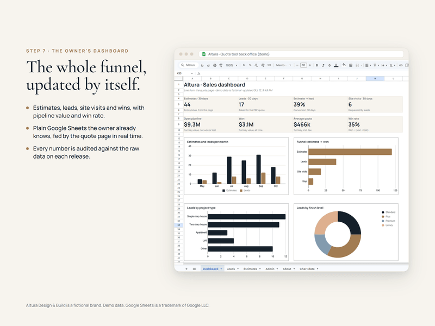Open the 123 more formats icon
The image size is (435, 326).
pos(269,65)
